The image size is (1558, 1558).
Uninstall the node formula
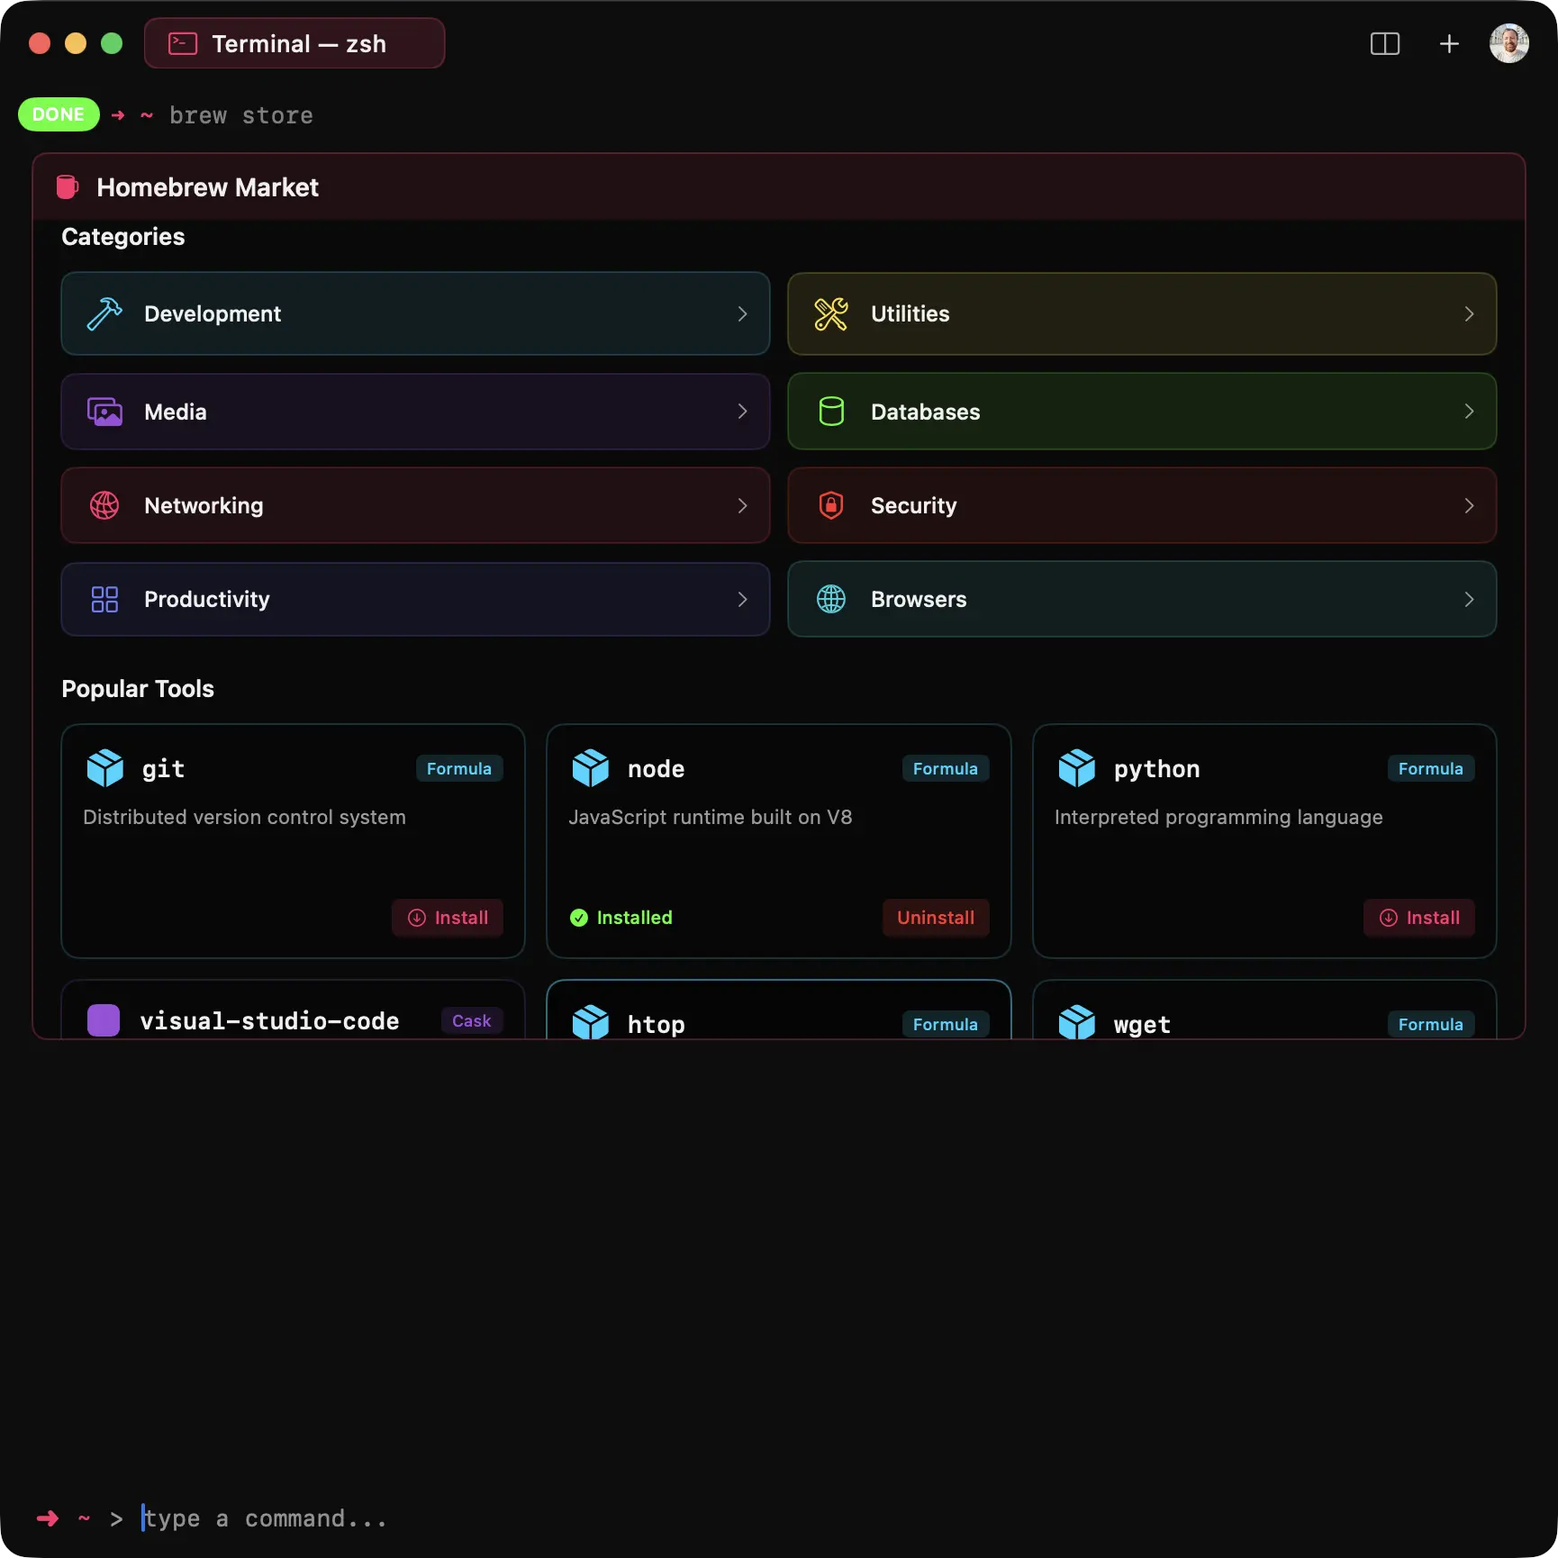935,918
